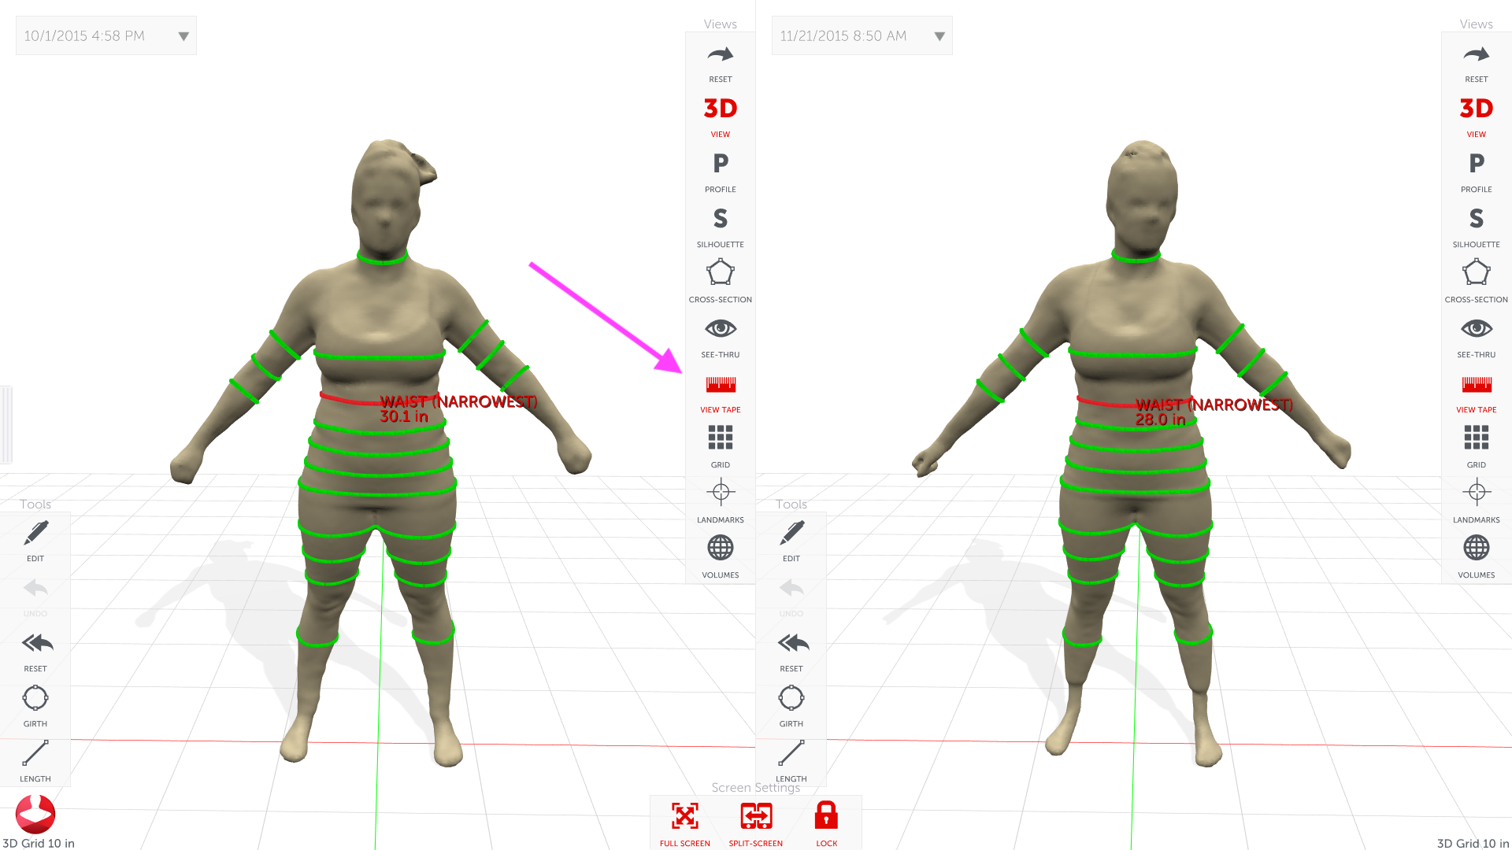Screen dimensions: 1512x850
Task: Click the Full Screen button
Action: pos(684,817)
